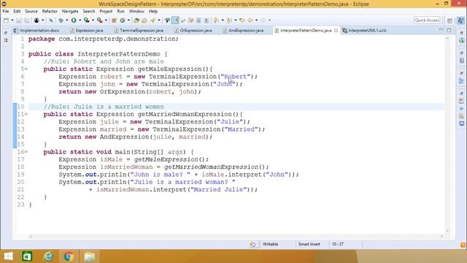
Task: Minimize the editor area
Action: [x=441, y=30]
